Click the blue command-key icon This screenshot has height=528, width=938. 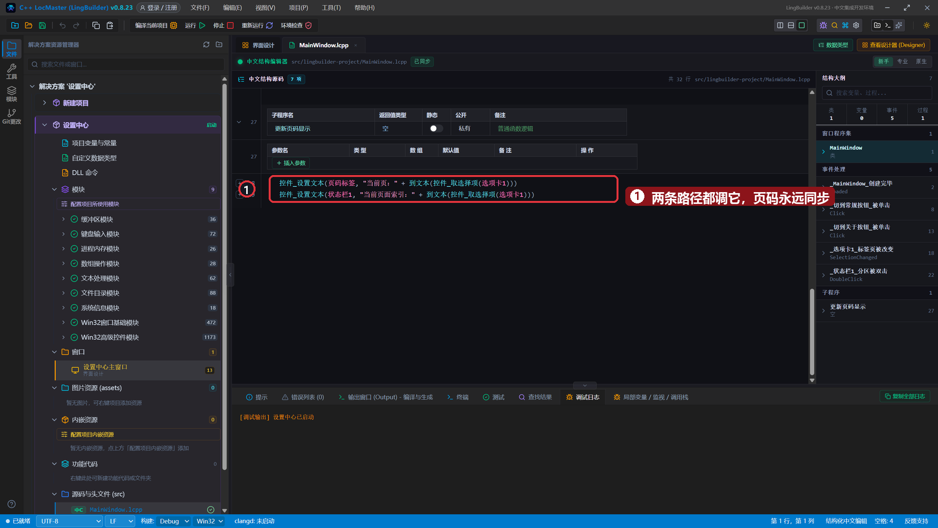[845, 25]
